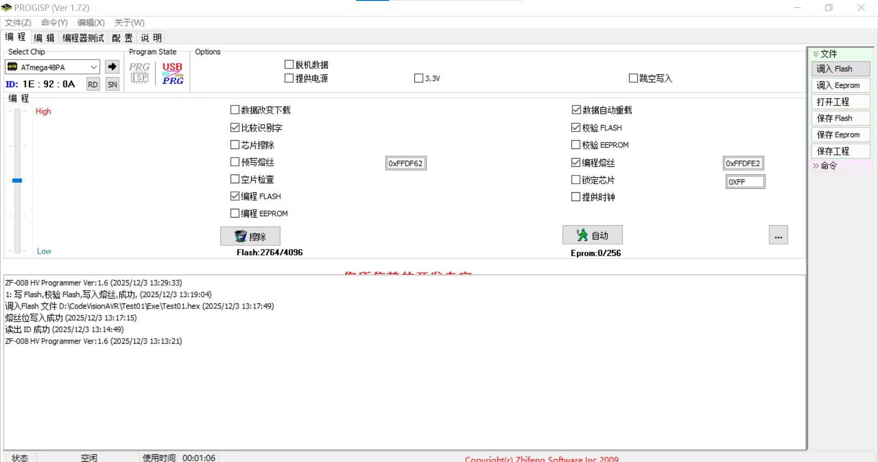Enable the 空片检查 checkbox
The image size is (878, 462).
235,179
